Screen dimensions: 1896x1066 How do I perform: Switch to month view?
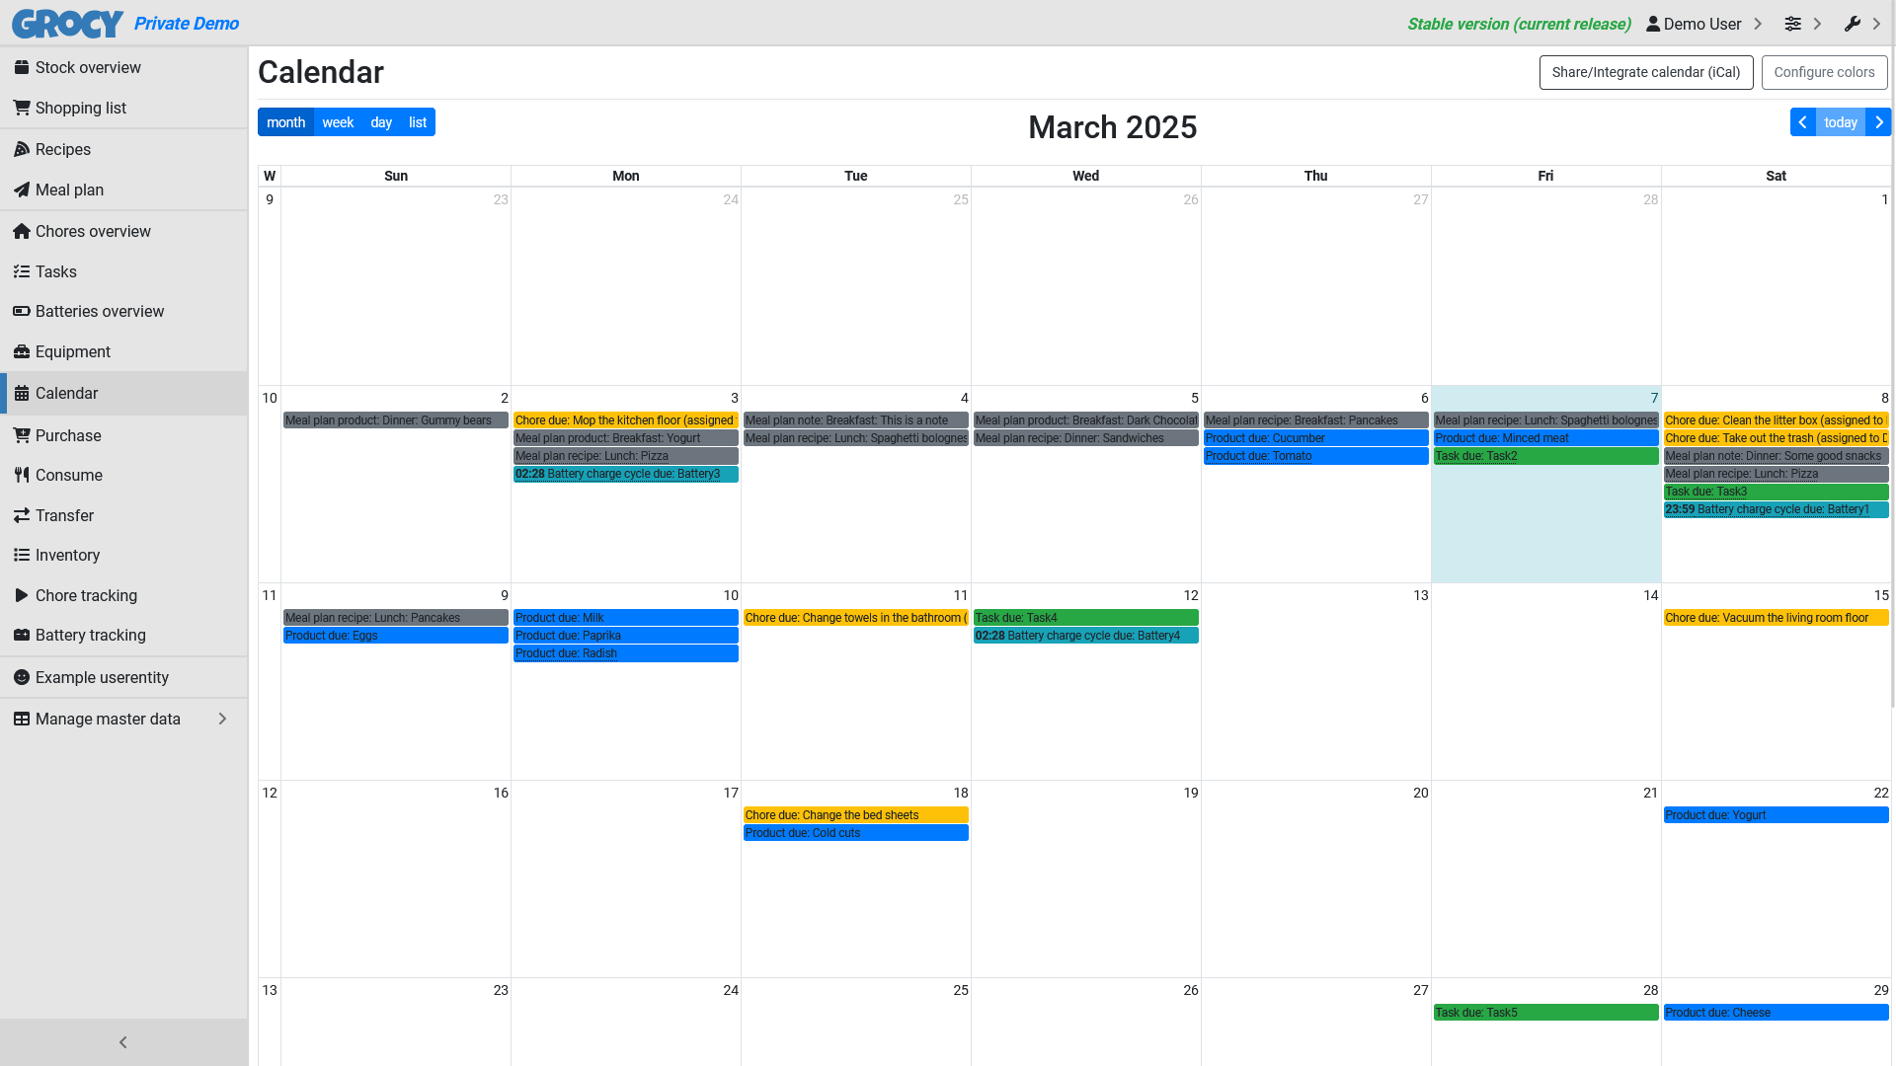285,122
